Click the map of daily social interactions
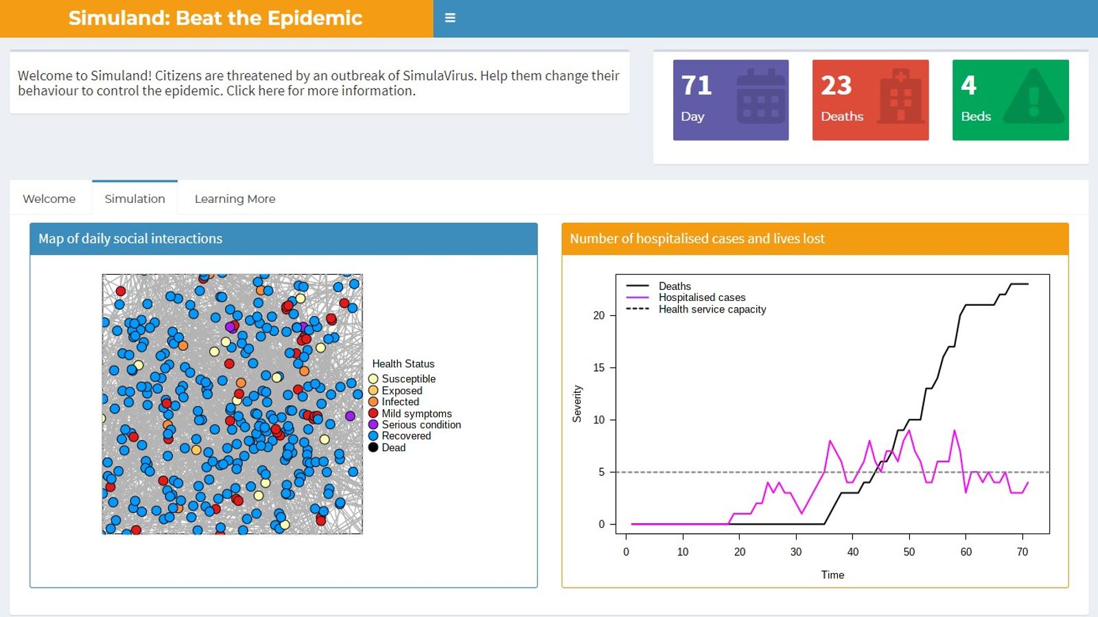The height and width of the screenshot is (617, 1098). (232, 404)
